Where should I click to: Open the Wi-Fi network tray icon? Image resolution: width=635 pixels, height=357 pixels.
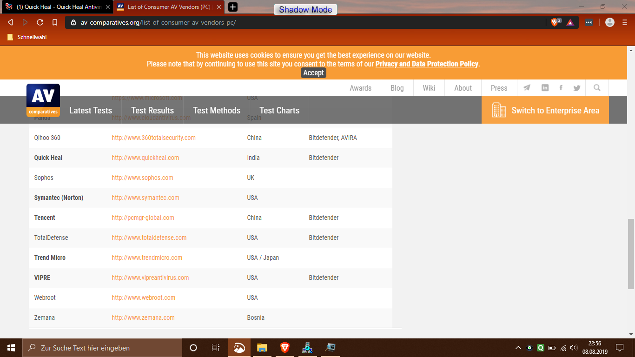563,348
